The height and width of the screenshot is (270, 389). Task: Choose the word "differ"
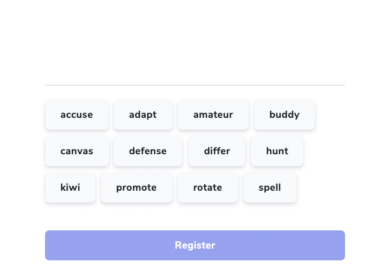217,151
